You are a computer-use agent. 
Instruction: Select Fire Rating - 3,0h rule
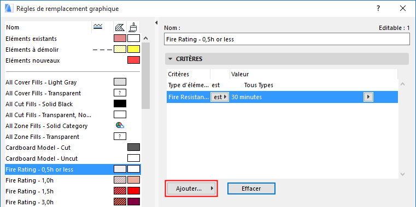(73, 202)
